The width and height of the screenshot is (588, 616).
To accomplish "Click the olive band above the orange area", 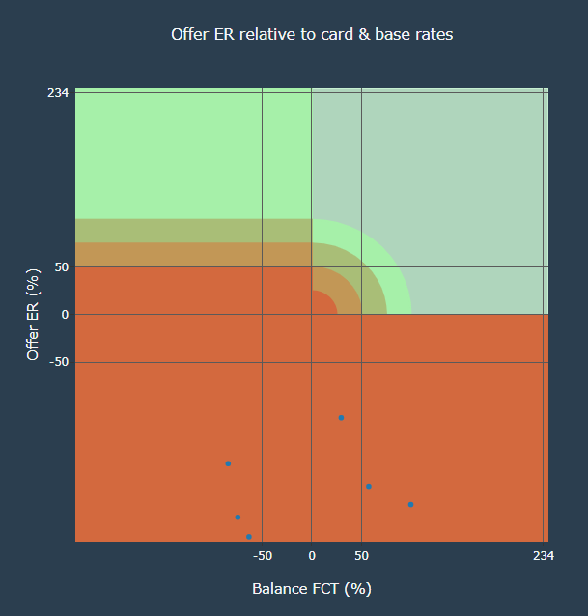I will pyautogui.click(x=164, y=231).
